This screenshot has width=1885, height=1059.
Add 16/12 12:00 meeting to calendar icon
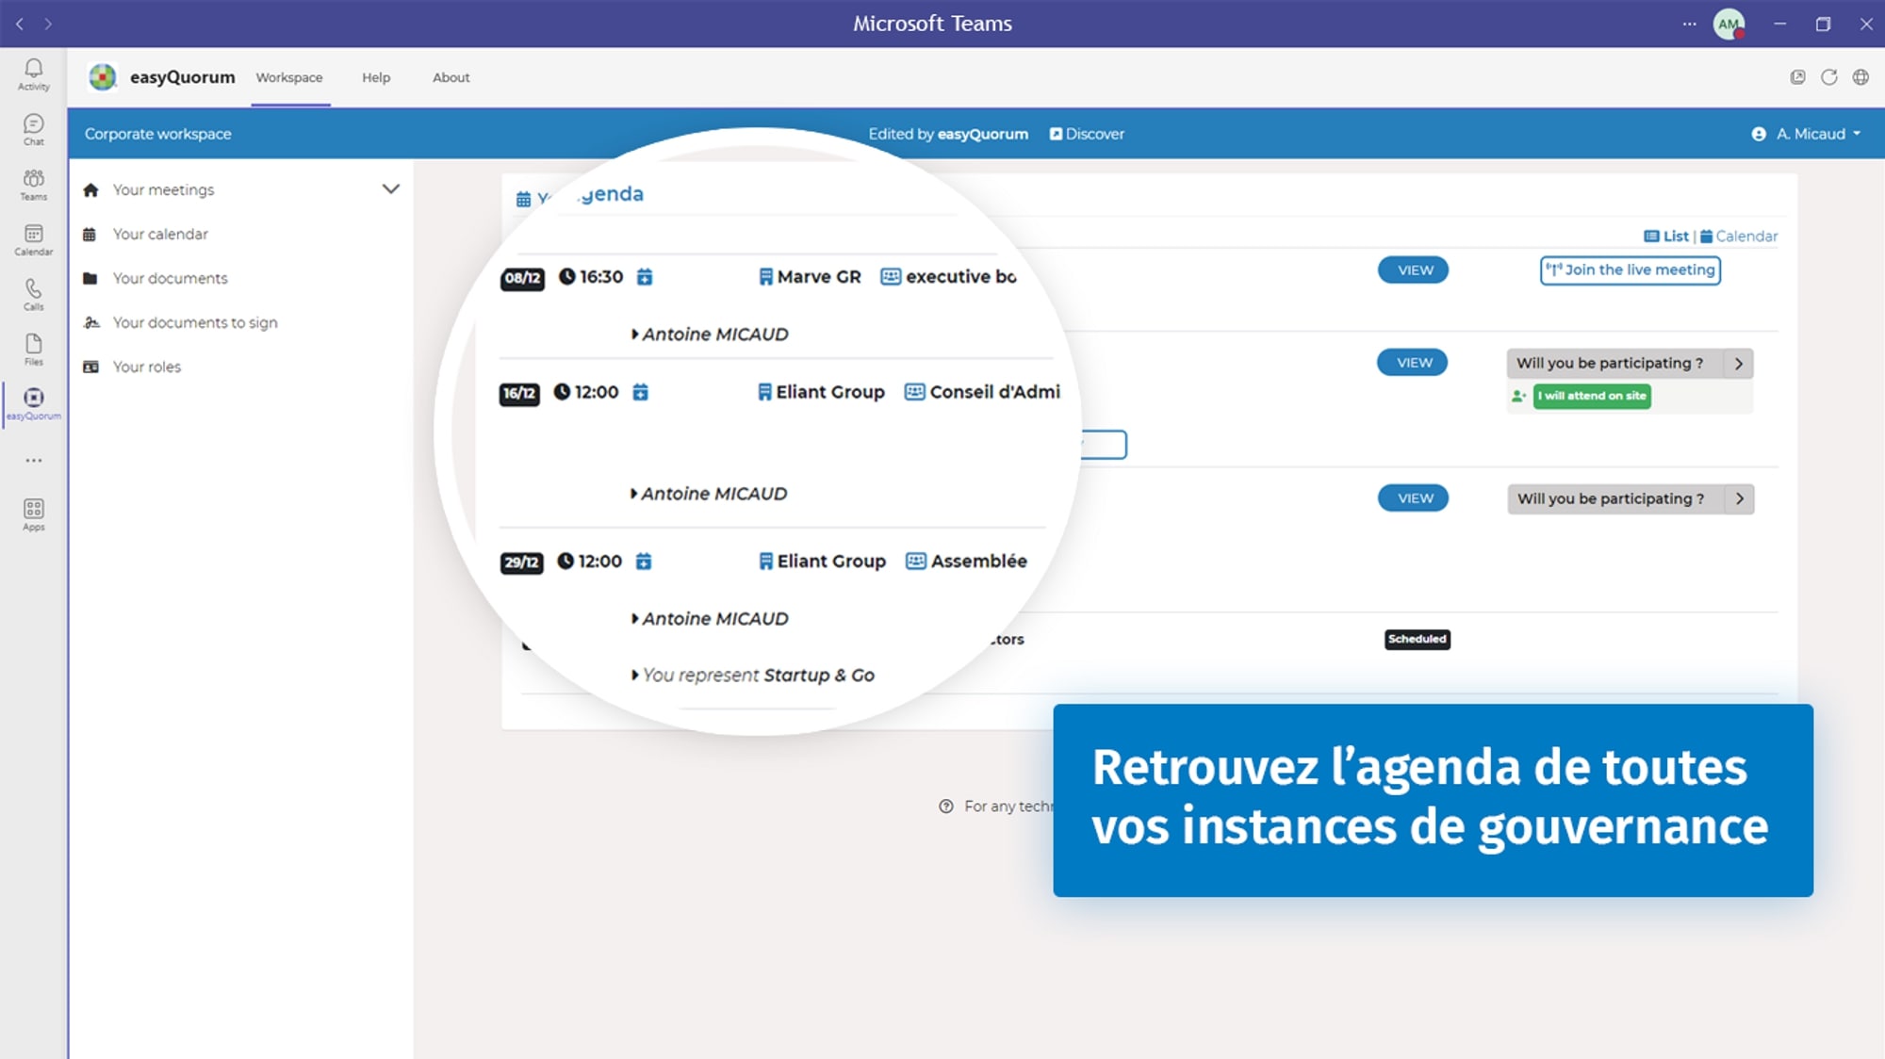640,392
